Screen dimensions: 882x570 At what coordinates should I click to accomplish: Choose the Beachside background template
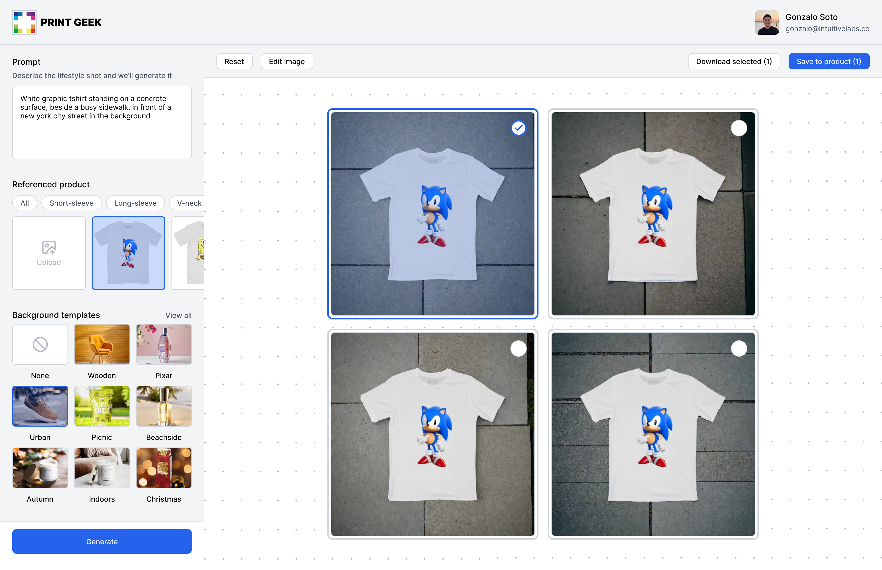tap(164, 406)
